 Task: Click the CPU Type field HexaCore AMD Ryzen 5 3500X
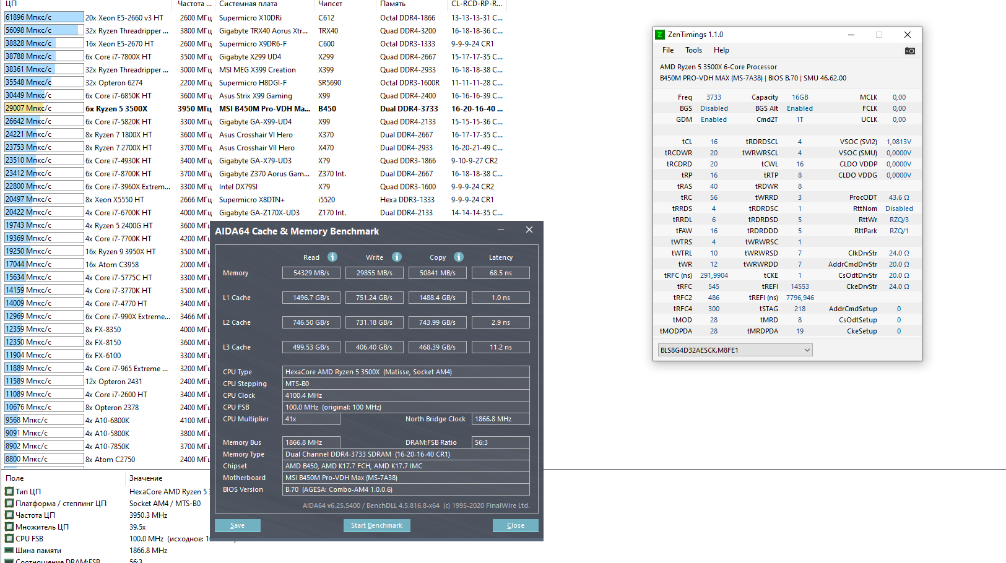[406, 372]
